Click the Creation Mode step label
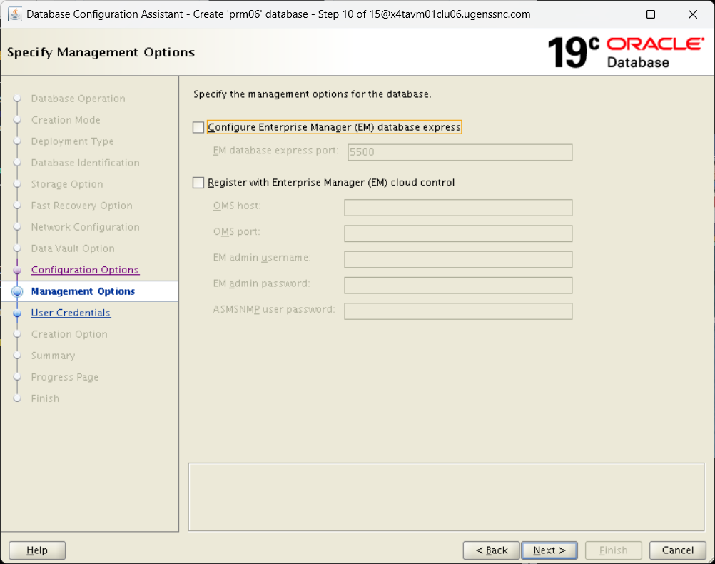Image resolution: width=715 pixels, height=564 pixels. coord(66,120)
